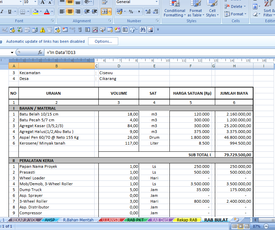Apply Comma Style

pyautogui.click(x=139, y=12)
